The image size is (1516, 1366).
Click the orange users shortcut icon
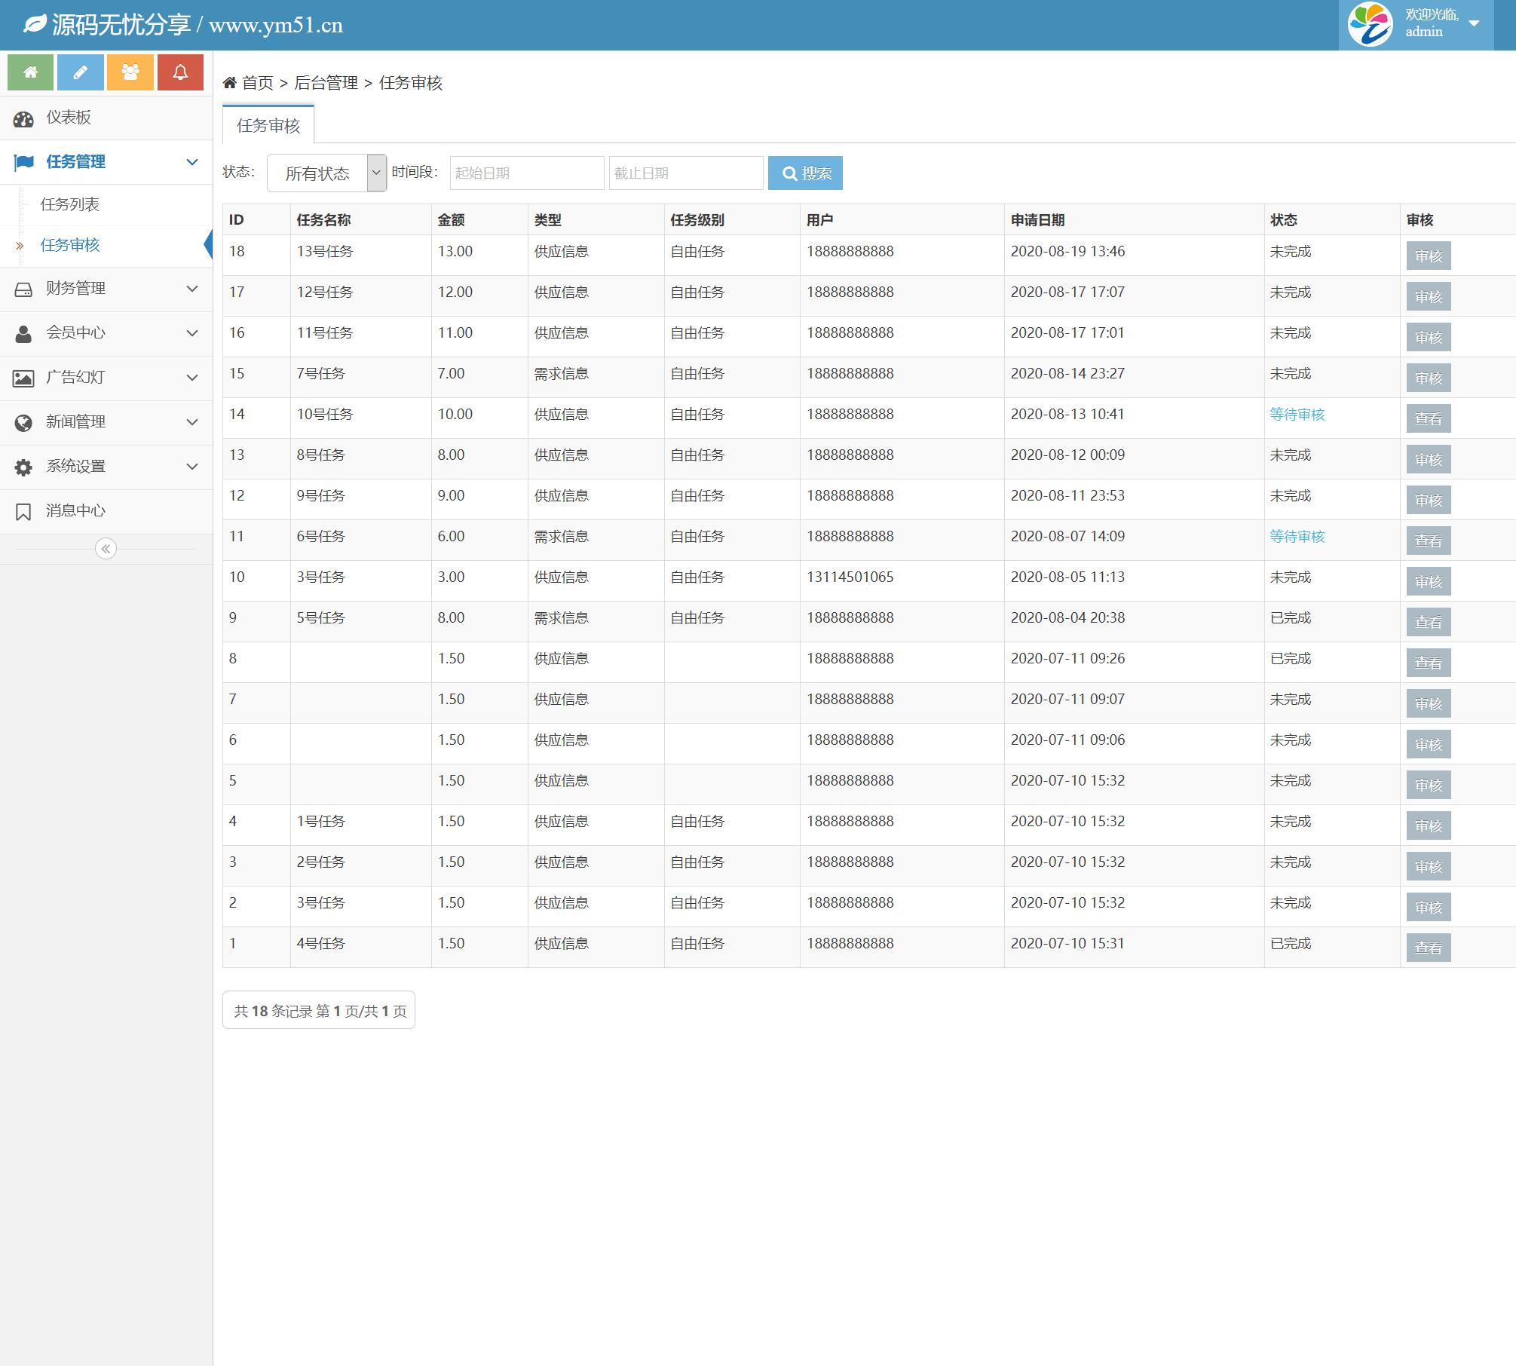(x=130, y=72)
